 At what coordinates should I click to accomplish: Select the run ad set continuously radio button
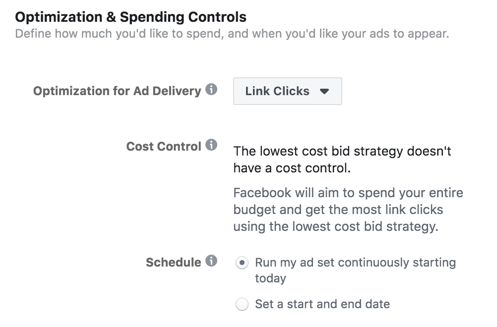tap(242, 263)
